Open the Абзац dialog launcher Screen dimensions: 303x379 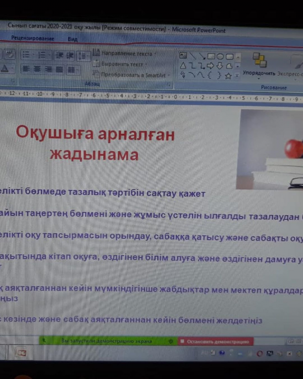(x=169, y=84)
